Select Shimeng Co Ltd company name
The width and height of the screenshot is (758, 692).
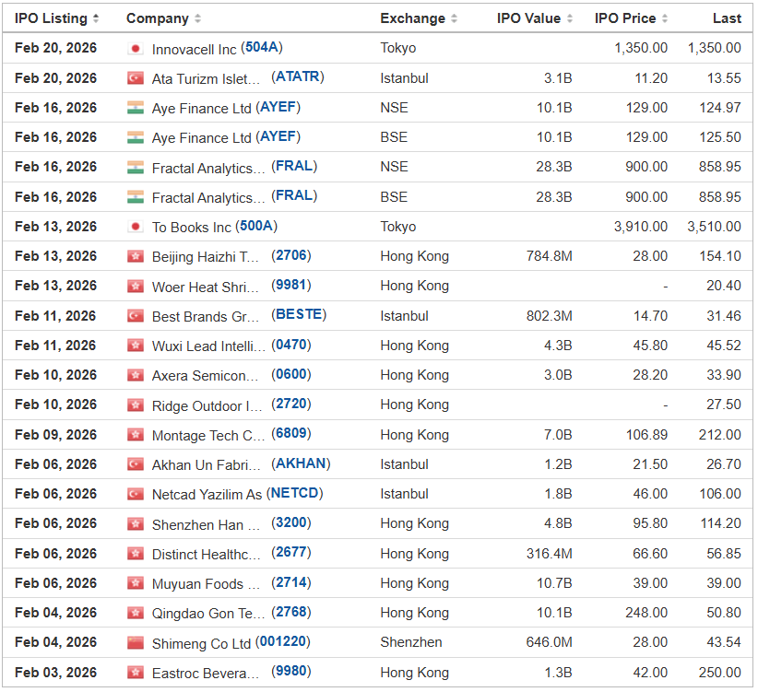[201, 643]
